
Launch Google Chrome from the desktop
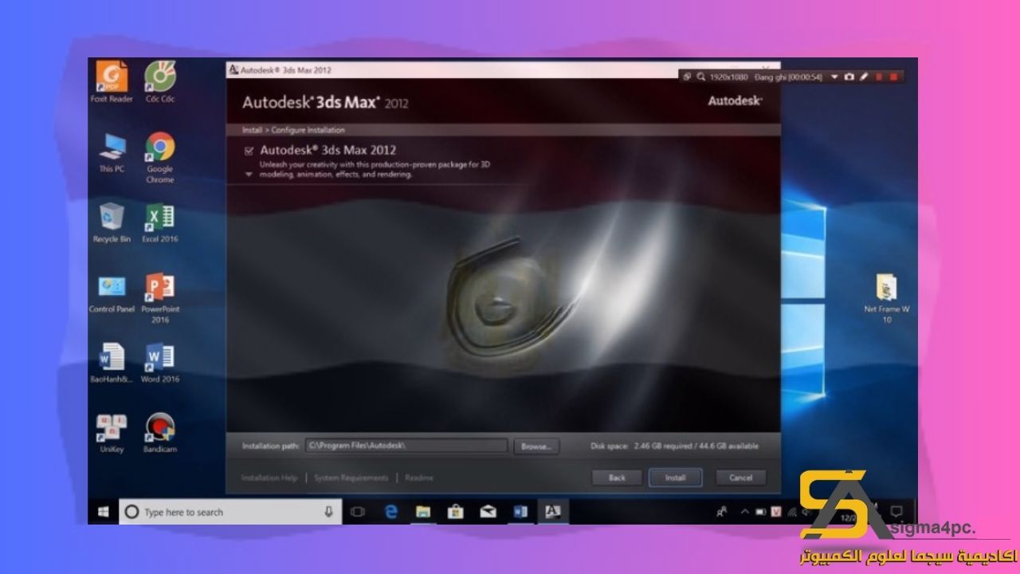point(159,158)
